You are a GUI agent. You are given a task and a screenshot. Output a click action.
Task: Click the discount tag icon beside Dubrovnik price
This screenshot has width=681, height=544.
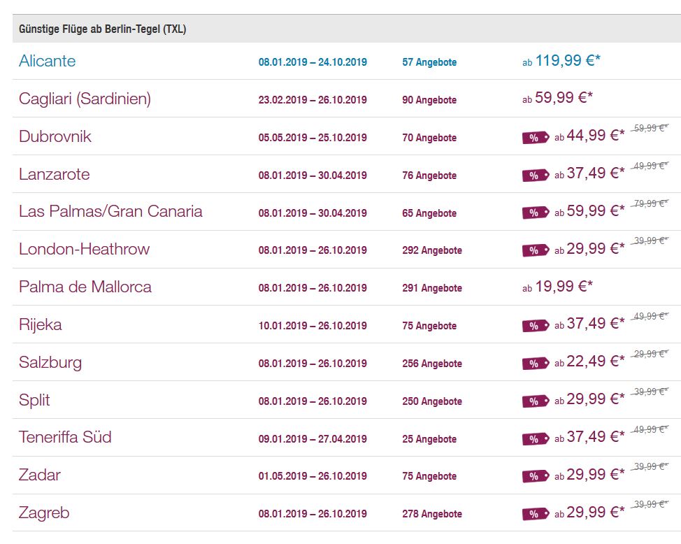coord(536,138)
